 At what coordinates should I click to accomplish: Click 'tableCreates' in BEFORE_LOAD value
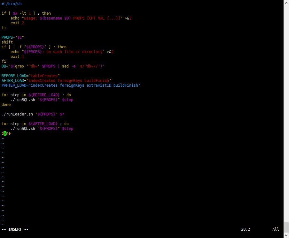(44, 75)
